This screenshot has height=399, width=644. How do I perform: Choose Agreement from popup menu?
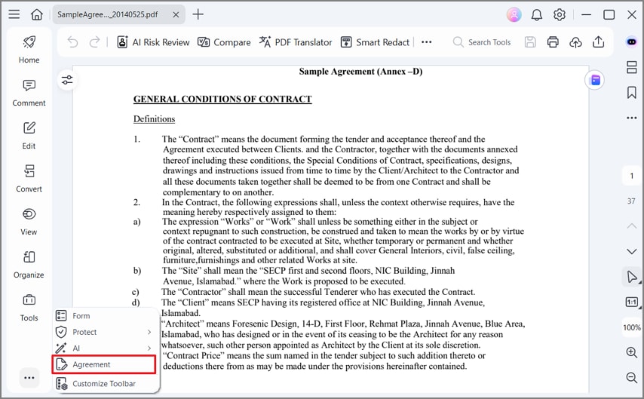(104, 364)
